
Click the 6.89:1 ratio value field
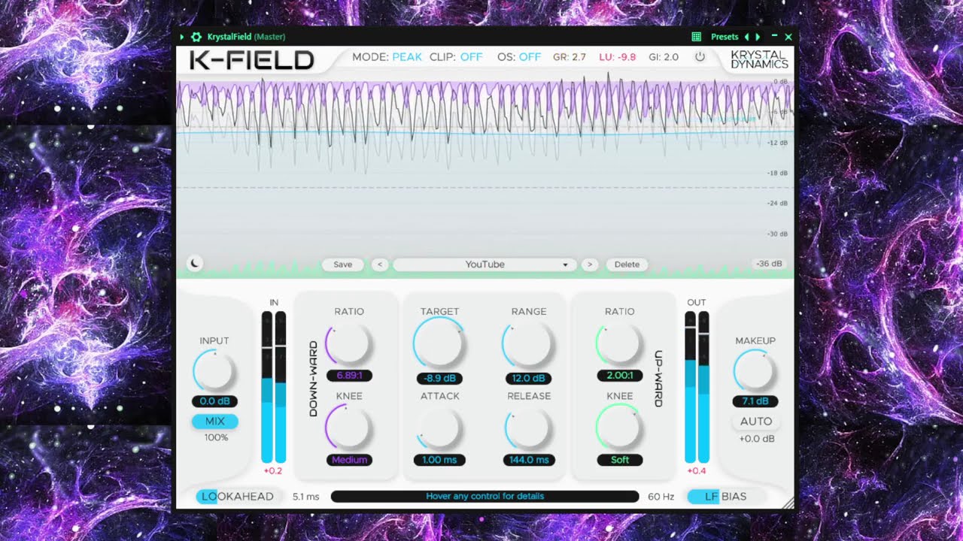[349, 376]
